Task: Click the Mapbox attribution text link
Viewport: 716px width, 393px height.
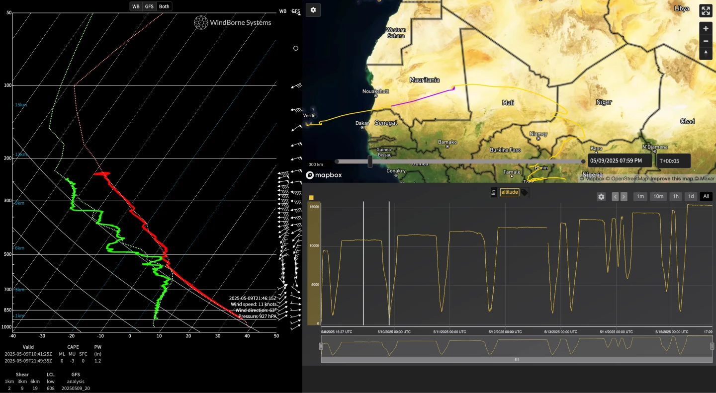Action: tap(592, 179)
